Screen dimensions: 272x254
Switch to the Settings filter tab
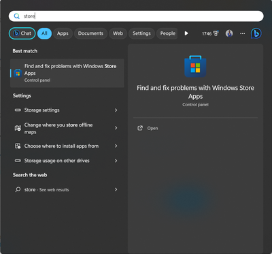click(141, 33)
